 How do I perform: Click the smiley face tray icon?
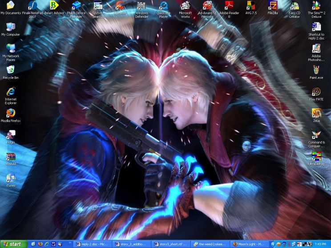point(279,244)
